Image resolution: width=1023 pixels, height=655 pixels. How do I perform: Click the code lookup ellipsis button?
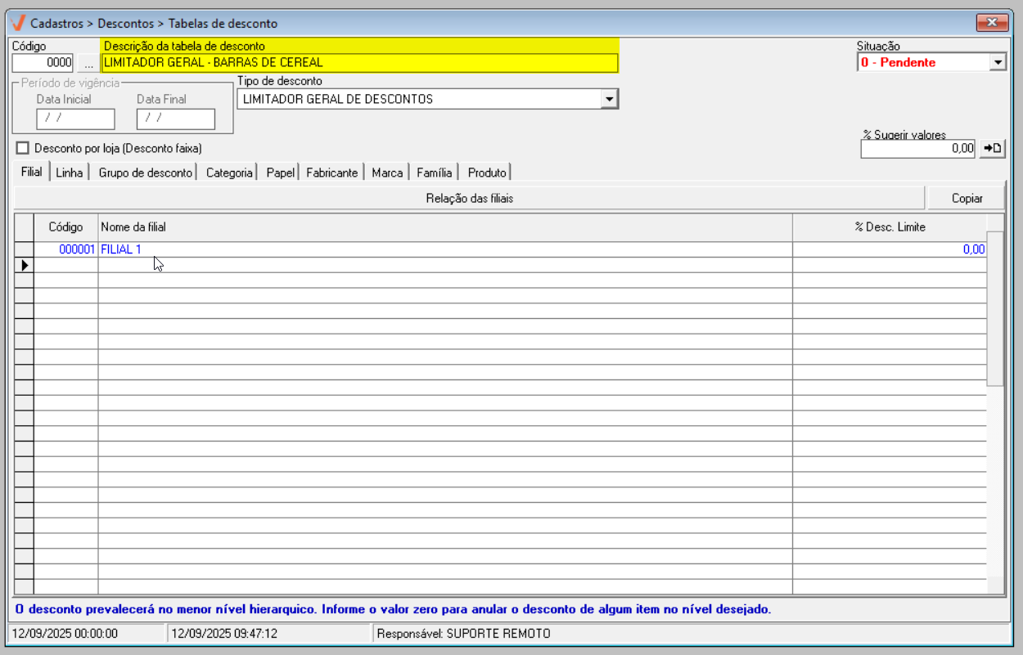(x=88, y=63)
